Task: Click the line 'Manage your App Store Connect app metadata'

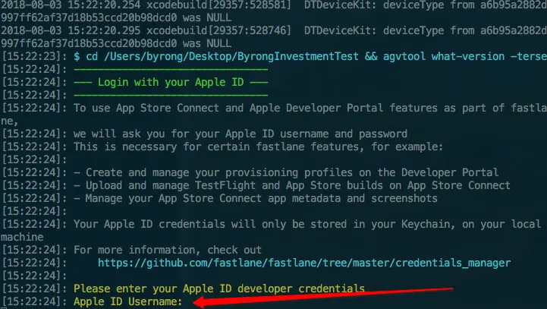Action: coord(256,198)
